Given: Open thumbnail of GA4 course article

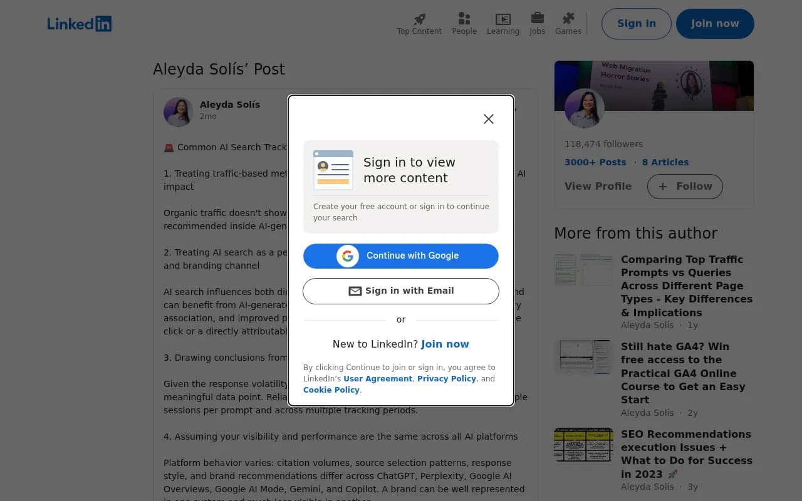Looking at the screenshot, I should [583, 357].
